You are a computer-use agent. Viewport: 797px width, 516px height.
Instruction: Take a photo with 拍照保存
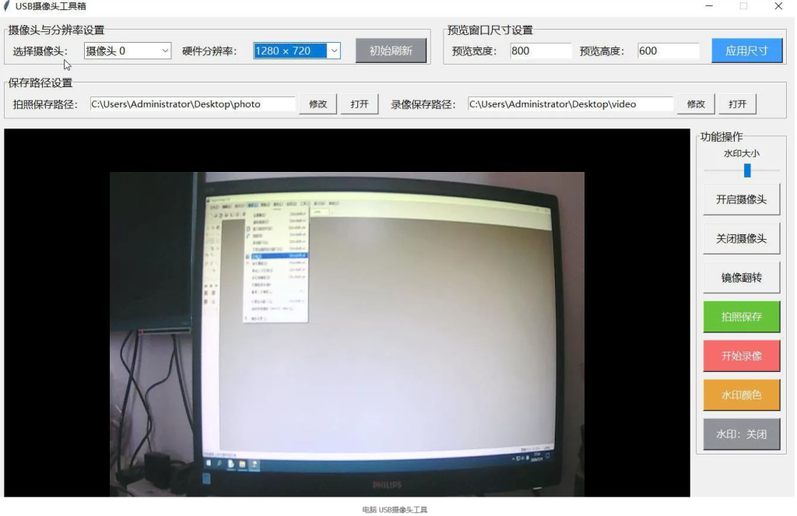[742, 317]
